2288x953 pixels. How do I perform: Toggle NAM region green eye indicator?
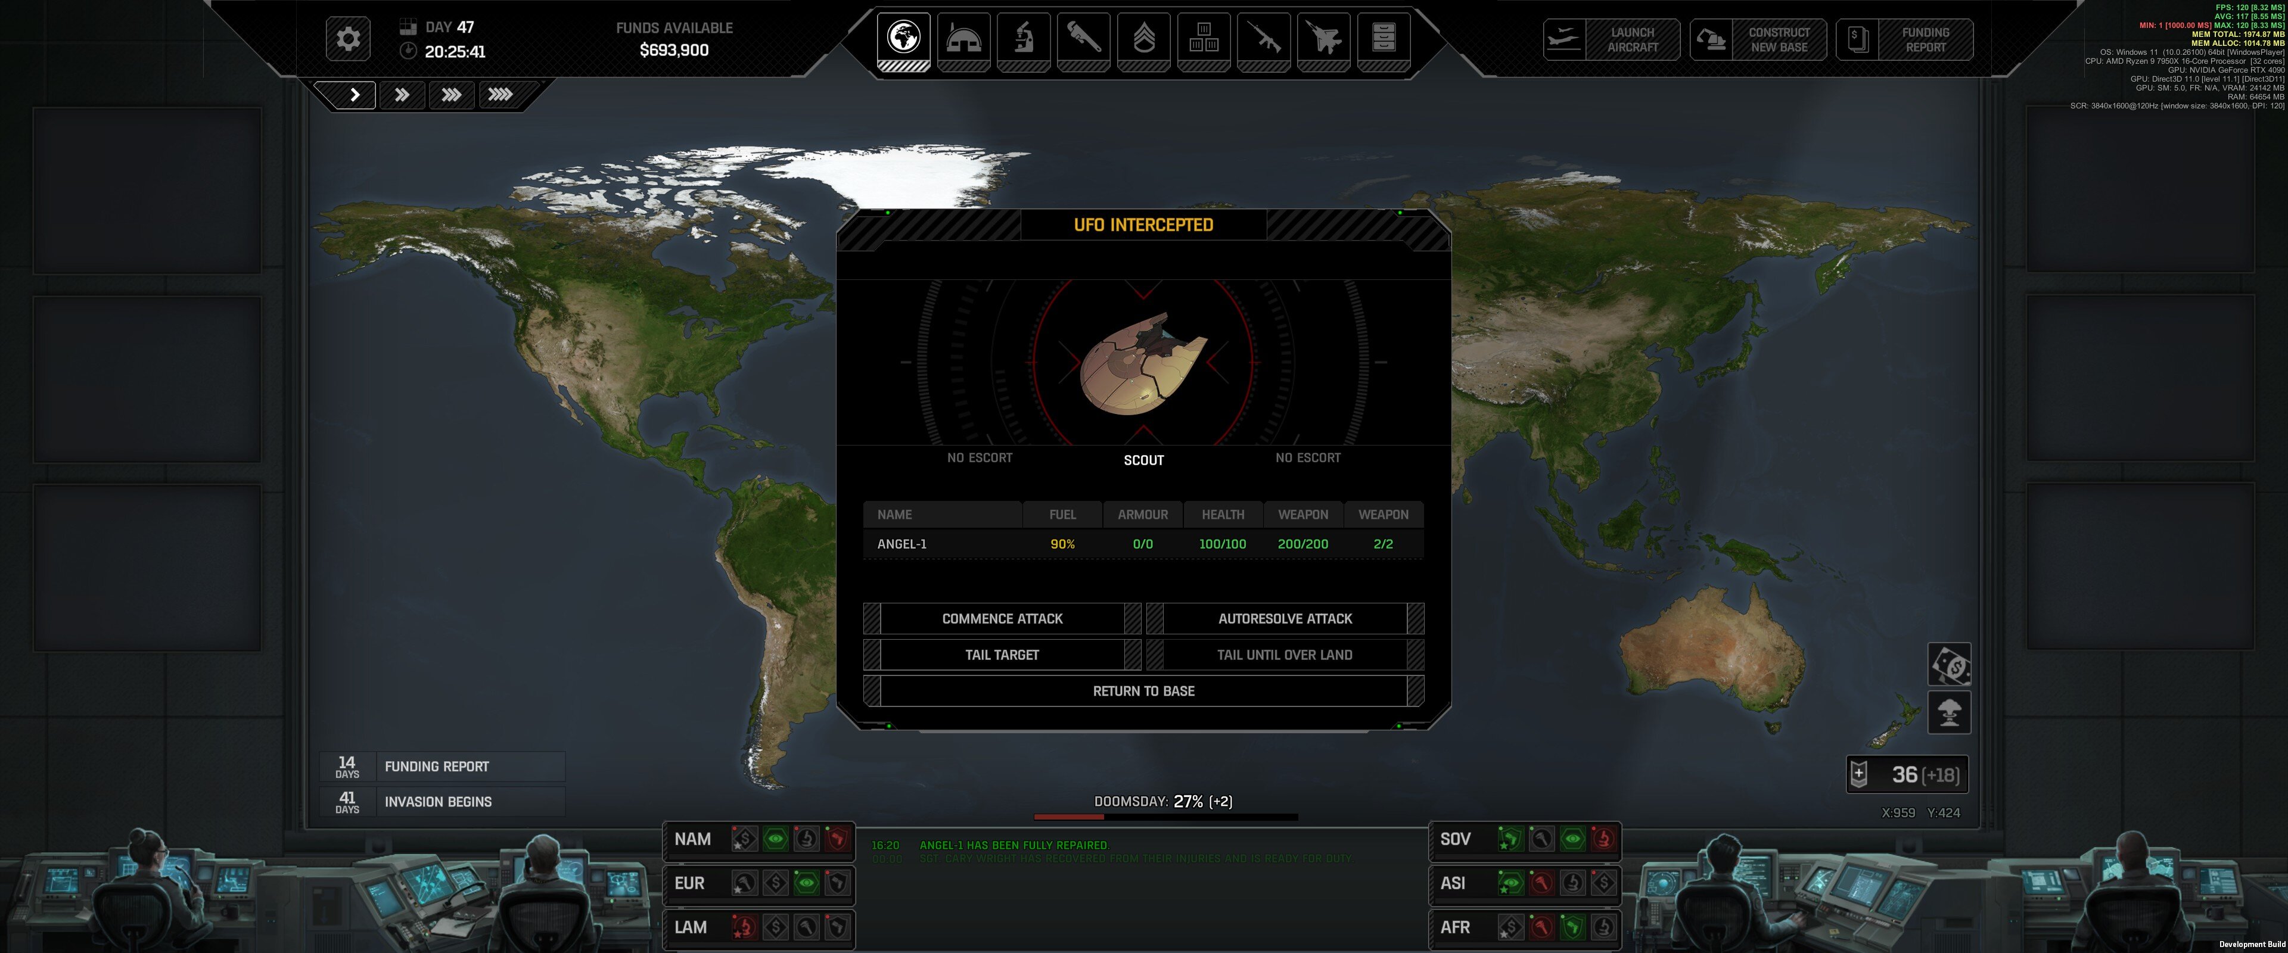(x=775, y=839)
